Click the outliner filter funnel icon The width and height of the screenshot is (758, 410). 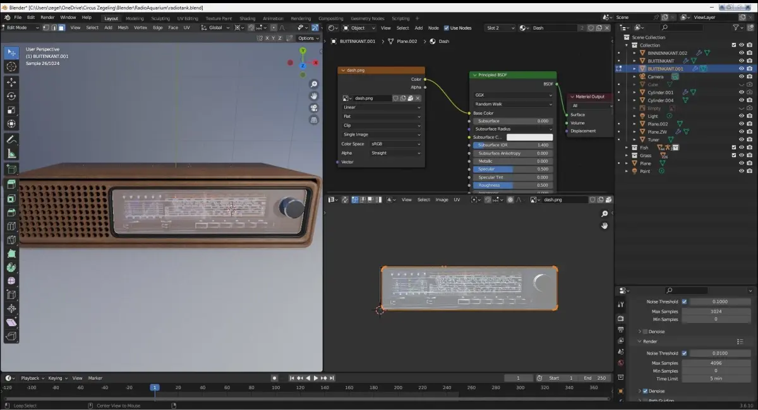point(737,28)
